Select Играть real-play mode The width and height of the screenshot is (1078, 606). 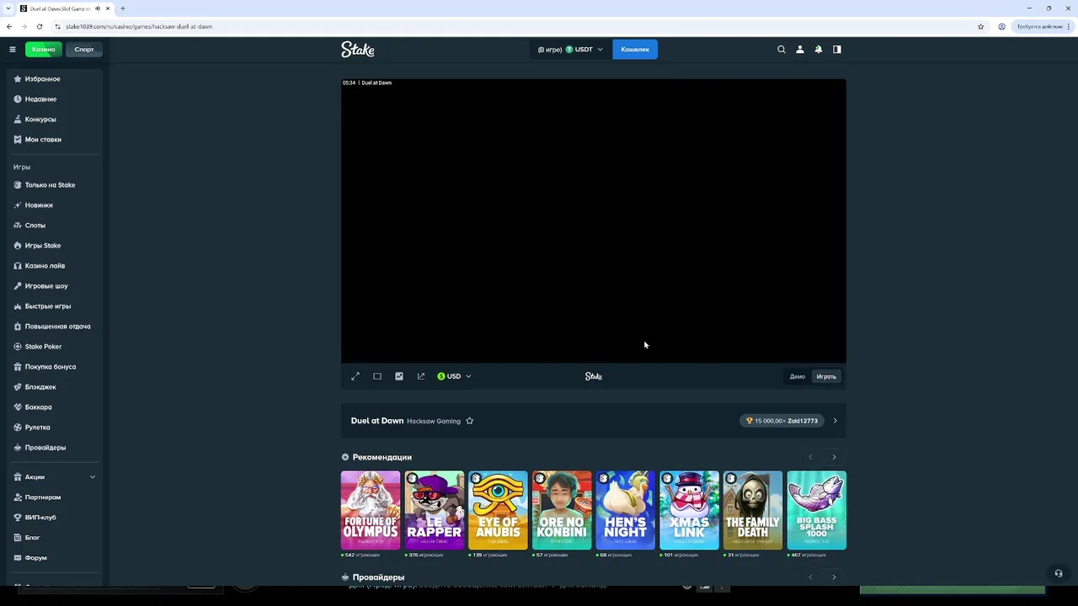click(826, 376)
